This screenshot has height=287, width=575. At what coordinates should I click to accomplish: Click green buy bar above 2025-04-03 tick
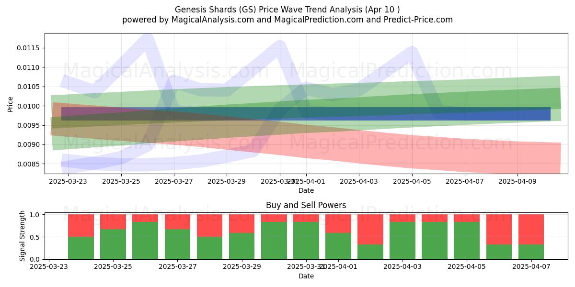pyautogui.click(x=402, y=241)
